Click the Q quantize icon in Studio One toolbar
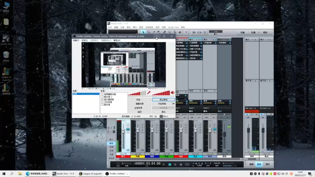Screen dimensions: 315x177 [x=205, y=32]
